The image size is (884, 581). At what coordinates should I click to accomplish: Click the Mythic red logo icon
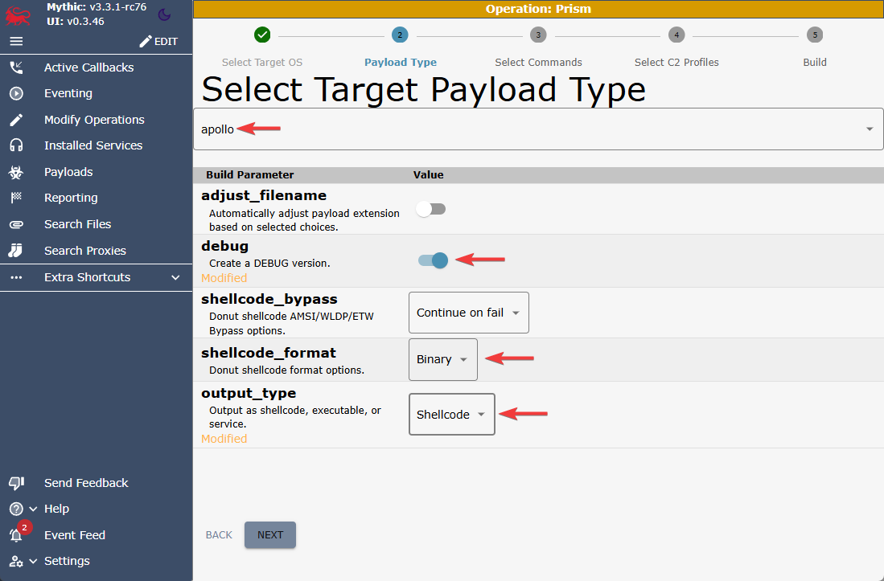click(x=18, y=14)
